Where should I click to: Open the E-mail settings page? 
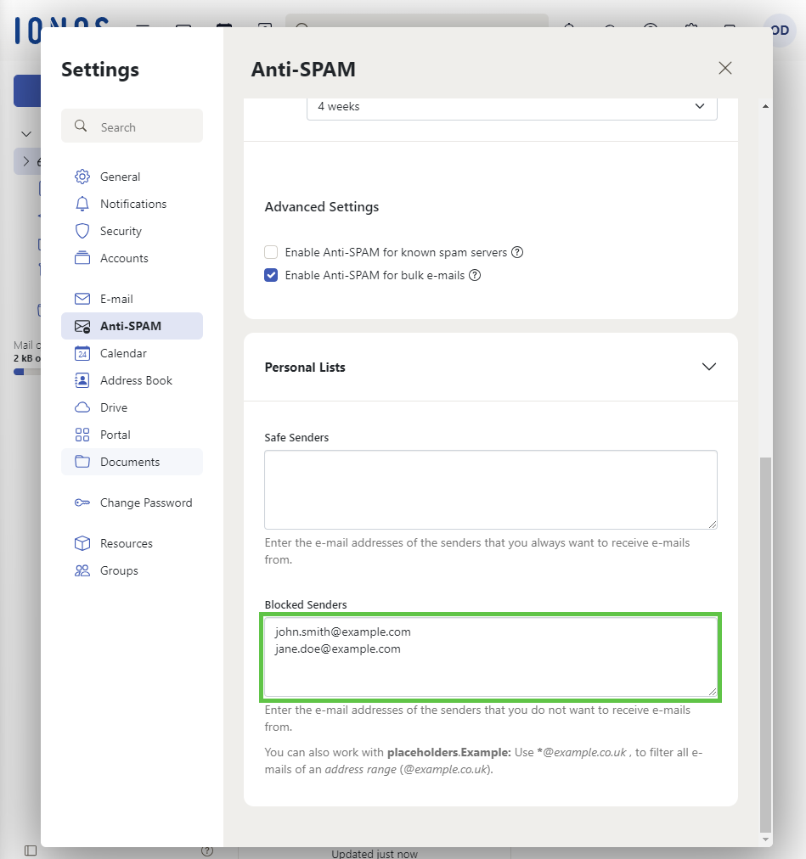(x=116, y=299)
